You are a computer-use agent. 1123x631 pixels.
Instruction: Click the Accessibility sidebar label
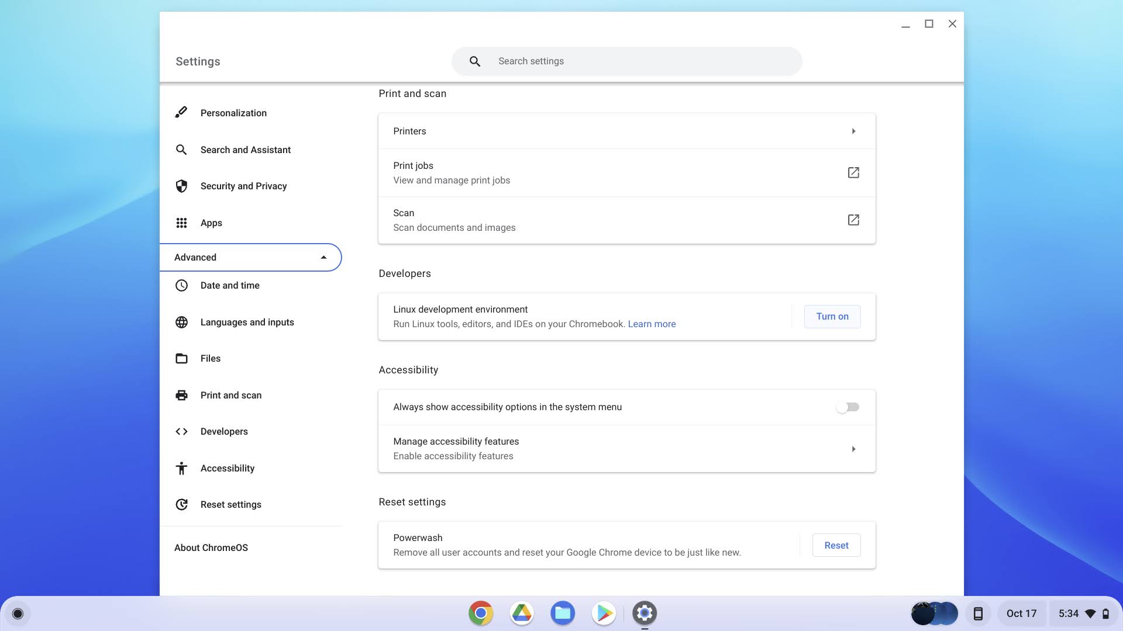[x=228, y=468]
